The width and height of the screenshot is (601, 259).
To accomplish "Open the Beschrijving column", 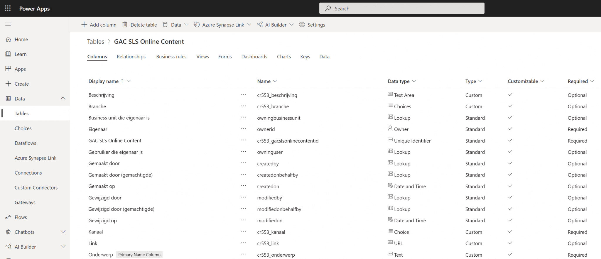I will click(x=102, y=95).
